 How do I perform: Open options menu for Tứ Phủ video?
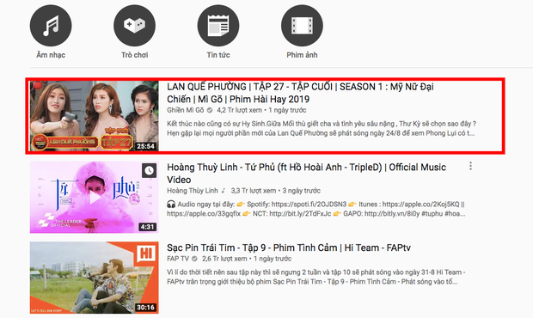click(470, 166)
